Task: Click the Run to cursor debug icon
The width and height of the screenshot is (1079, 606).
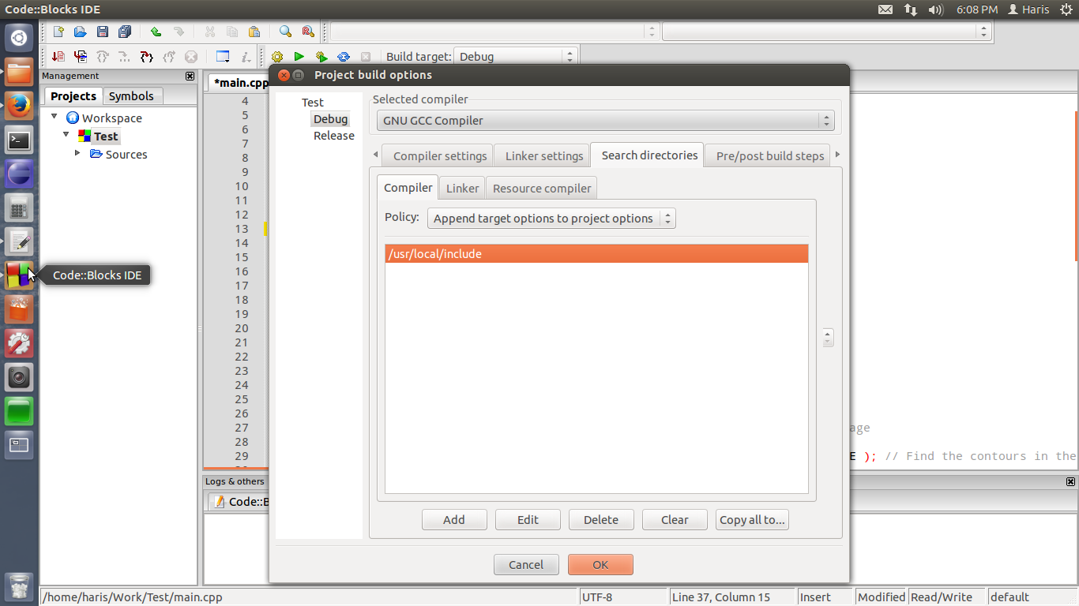Action: click(x=80, y=57)
